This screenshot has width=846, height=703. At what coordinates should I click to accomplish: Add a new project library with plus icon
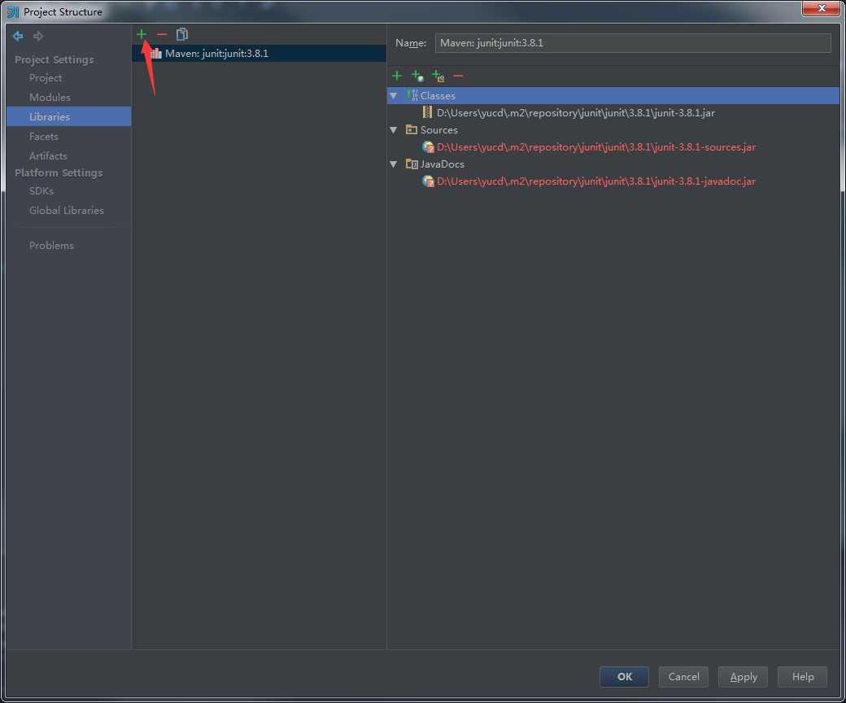[142, 34]
